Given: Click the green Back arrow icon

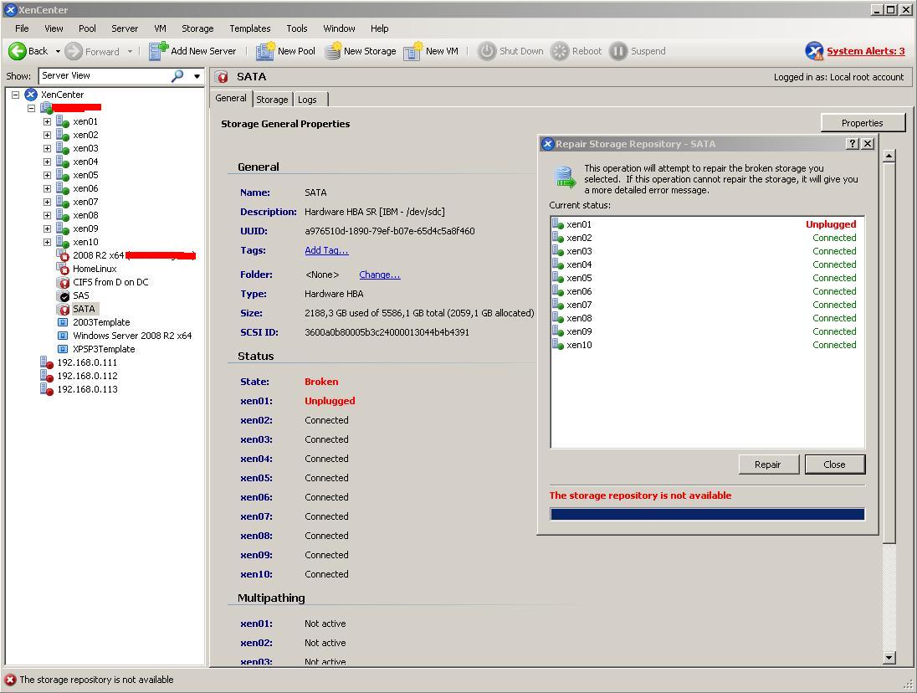Looking at the screenshot, I should coord(17,51).
